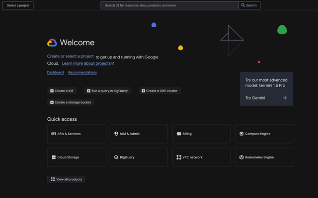Open the Compute Engine quick access card
Viewport: 318px width, 198px height.
264,134
